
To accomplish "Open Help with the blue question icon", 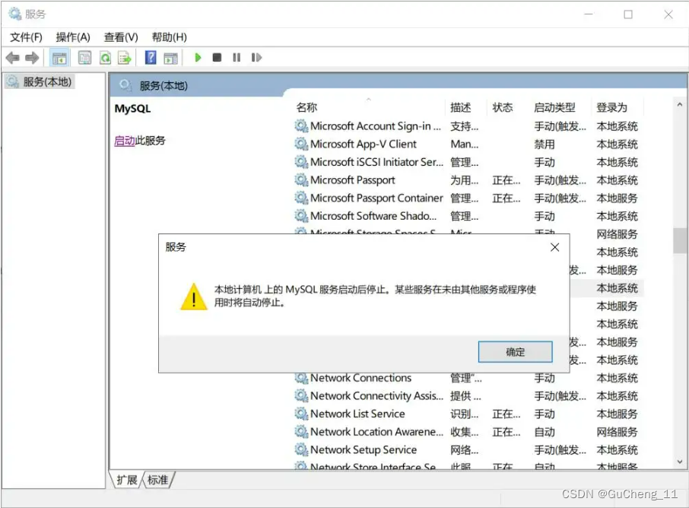I will (151, 58).
